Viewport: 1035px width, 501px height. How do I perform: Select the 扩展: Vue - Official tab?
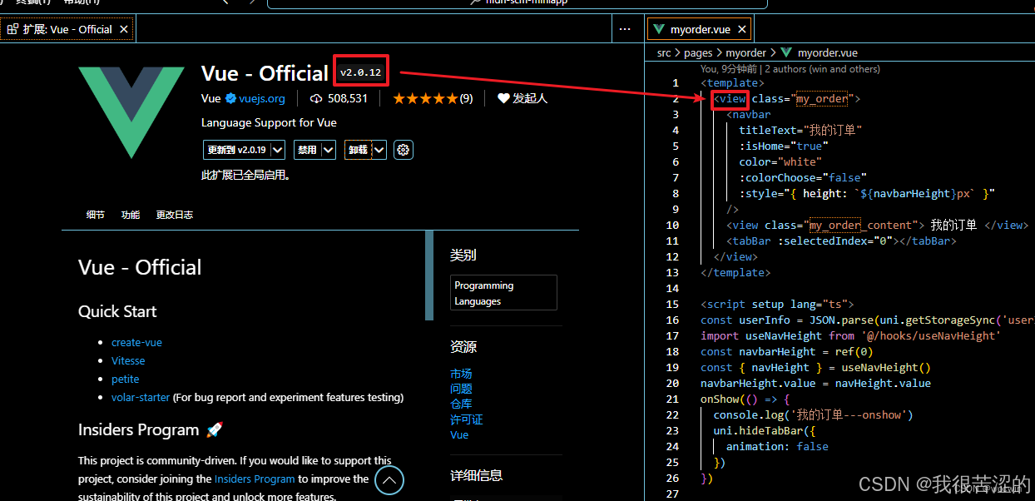coord(67,29)
